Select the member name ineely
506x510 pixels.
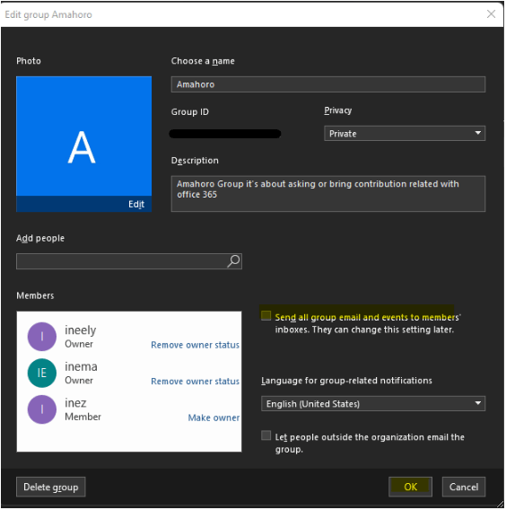pyautogui.click(x=80, y=330)
